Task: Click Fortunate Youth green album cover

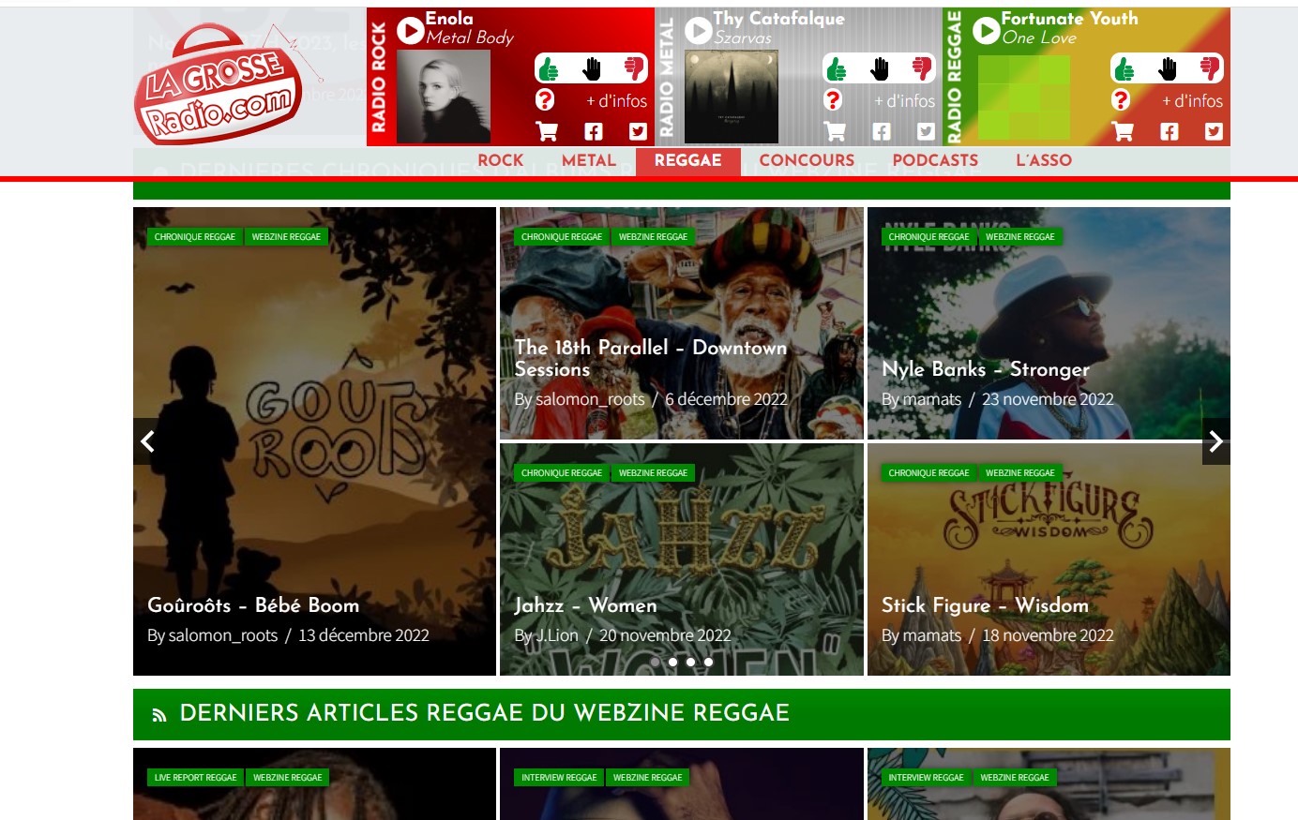Action: [1024, 97]
